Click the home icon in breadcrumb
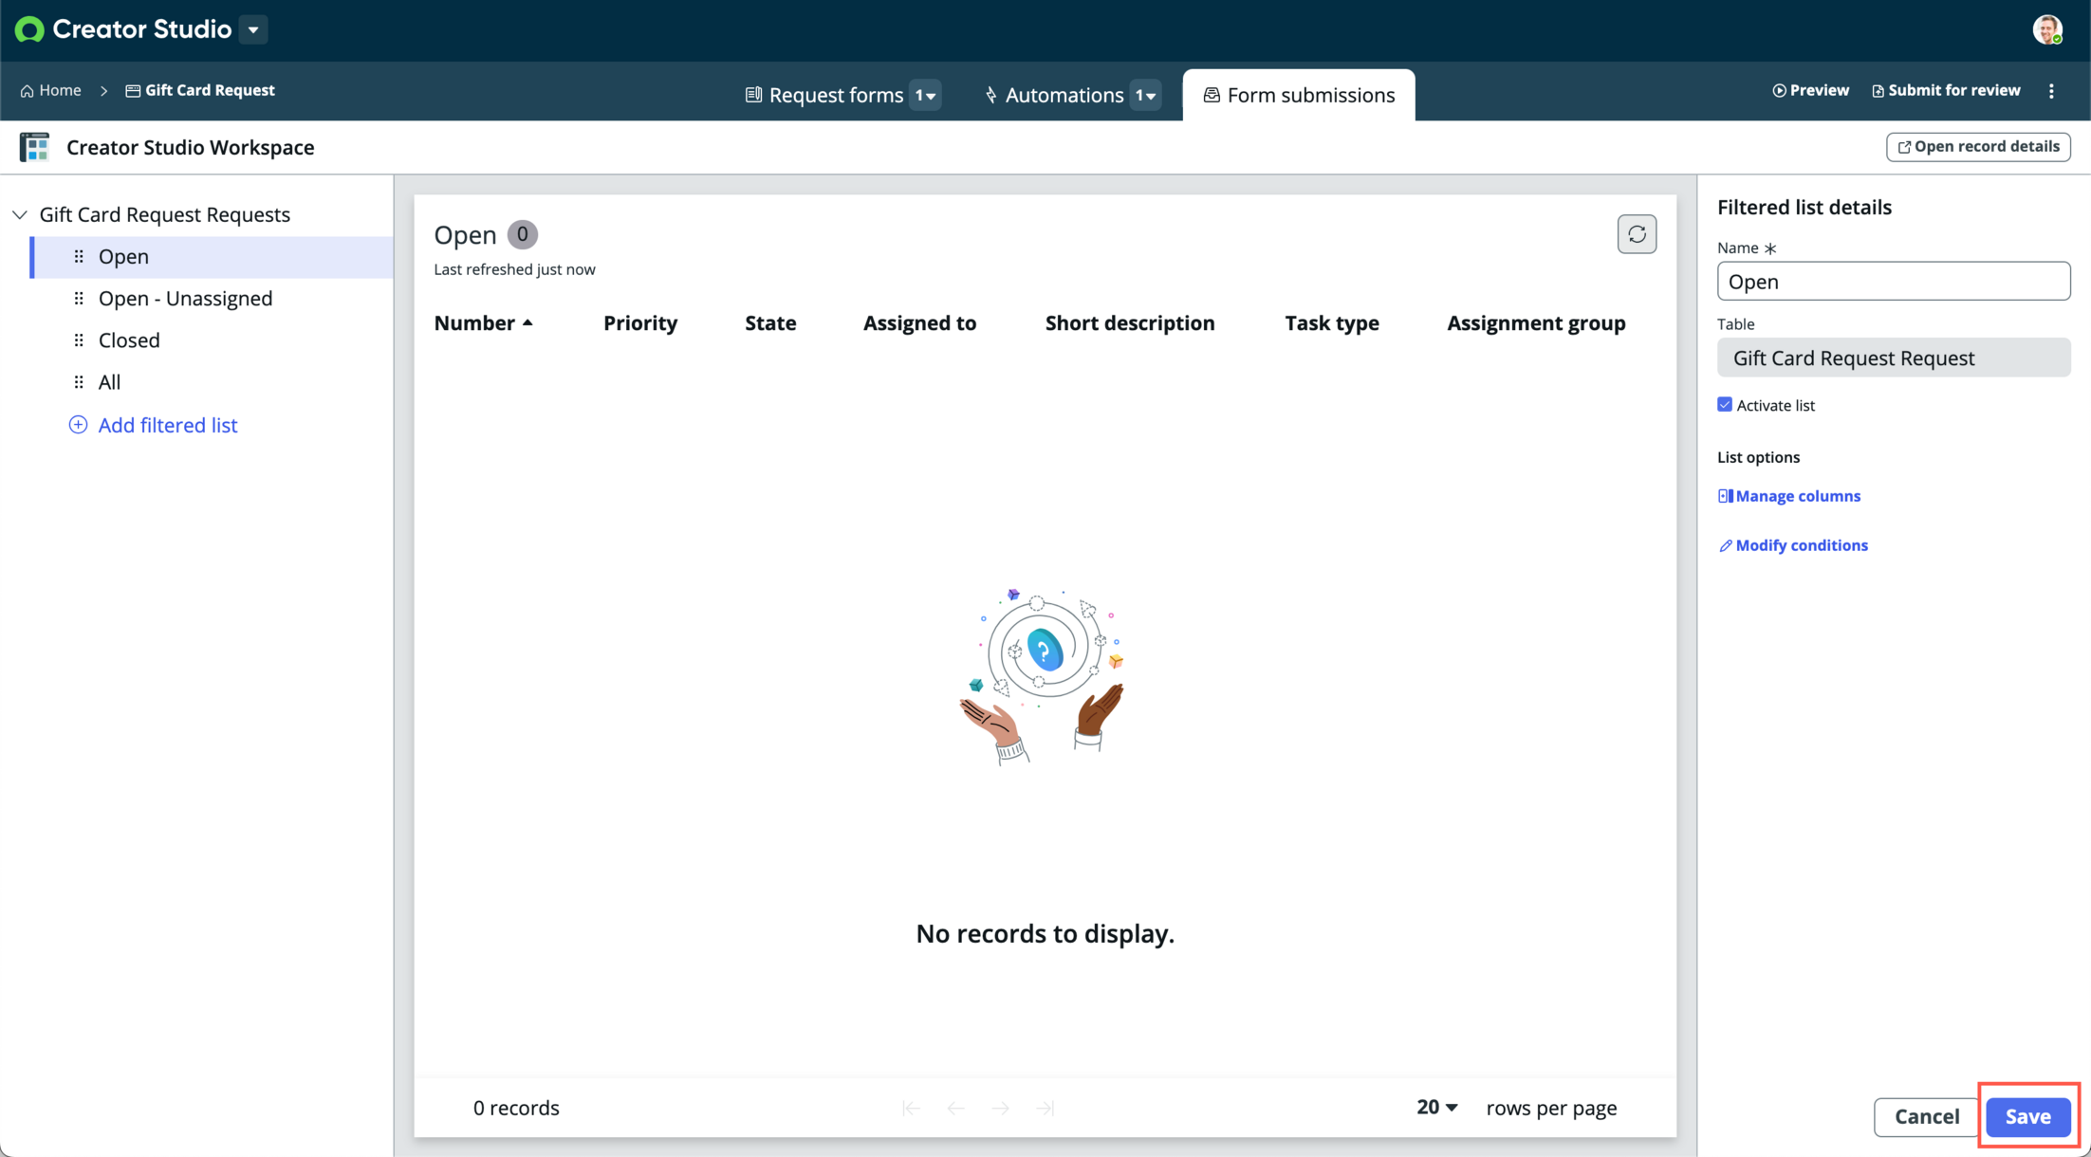 [x=27, y=91]
